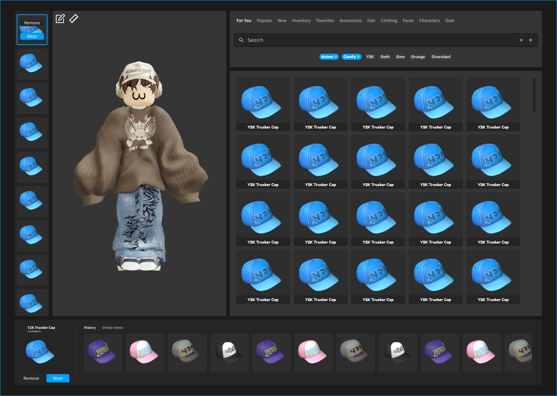Disable the Anime filter tag
557x396 pixels.
[x=329, y=57]
